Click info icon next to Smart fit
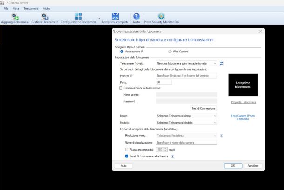The width and height of the screenshot is (284, 190). point(173,157)
